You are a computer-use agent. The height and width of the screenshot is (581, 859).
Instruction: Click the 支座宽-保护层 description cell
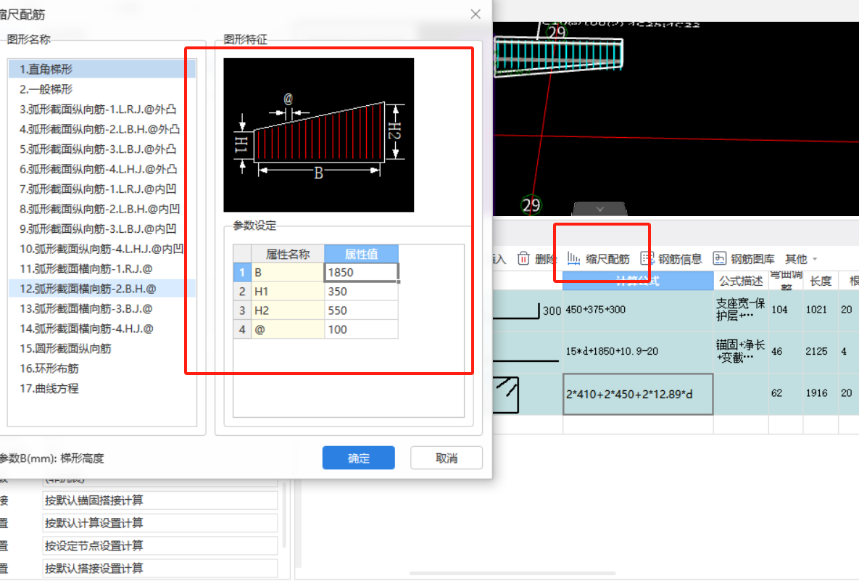coord(741,310)
